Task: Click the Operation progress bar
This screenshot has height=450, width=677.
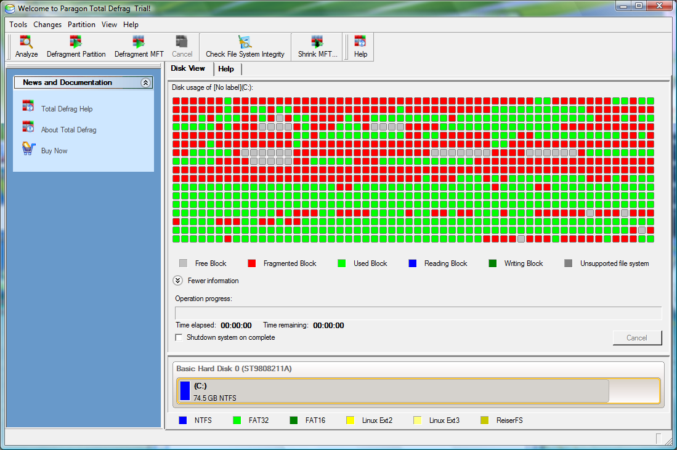Action: click(x=418, y=313)
